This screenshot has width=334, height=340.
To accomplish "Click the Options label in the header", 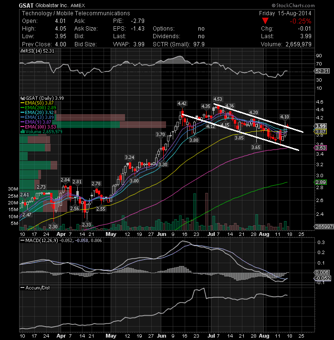I will point(164,29).
